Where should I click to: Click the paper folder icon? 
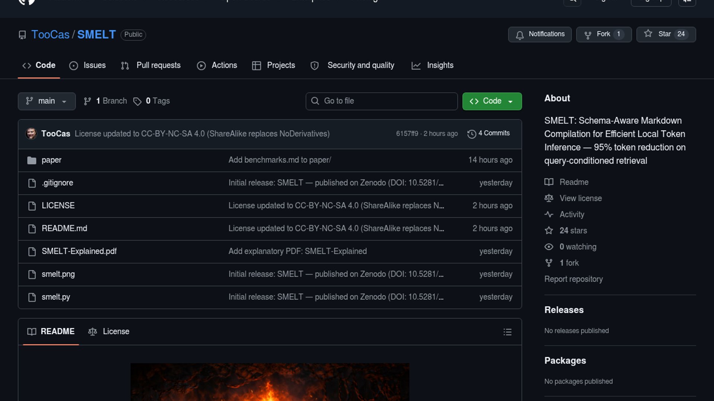point(32,160)
